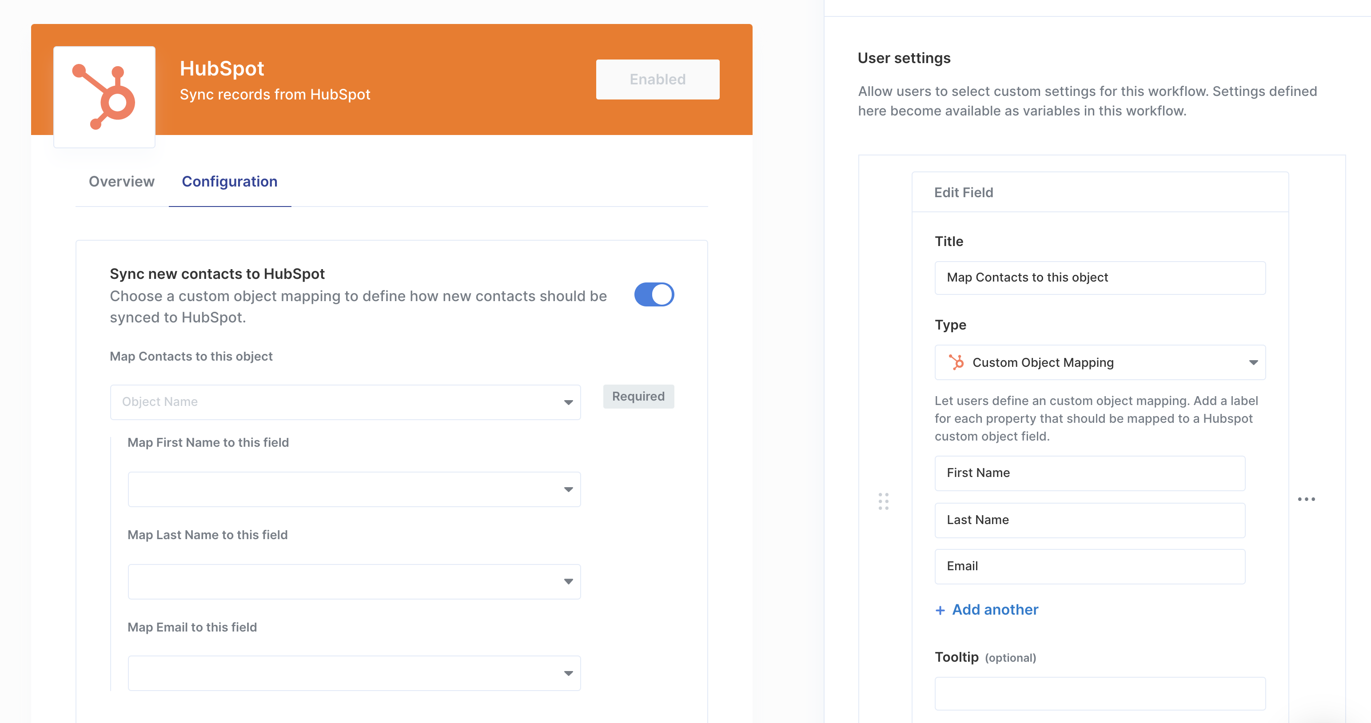Image resolution: width=1371 pixels, height=723 pixels.
Task: Click 'Map Contacts to this object' label
Action: coord(191,357)
